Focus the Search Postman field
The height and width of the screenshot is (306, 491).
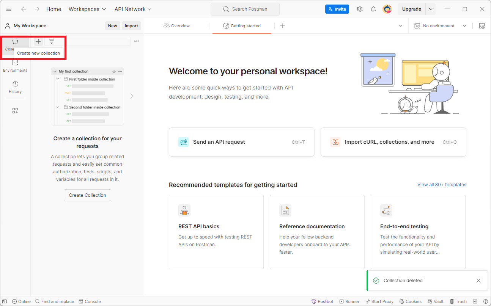[x=245, y=9]
